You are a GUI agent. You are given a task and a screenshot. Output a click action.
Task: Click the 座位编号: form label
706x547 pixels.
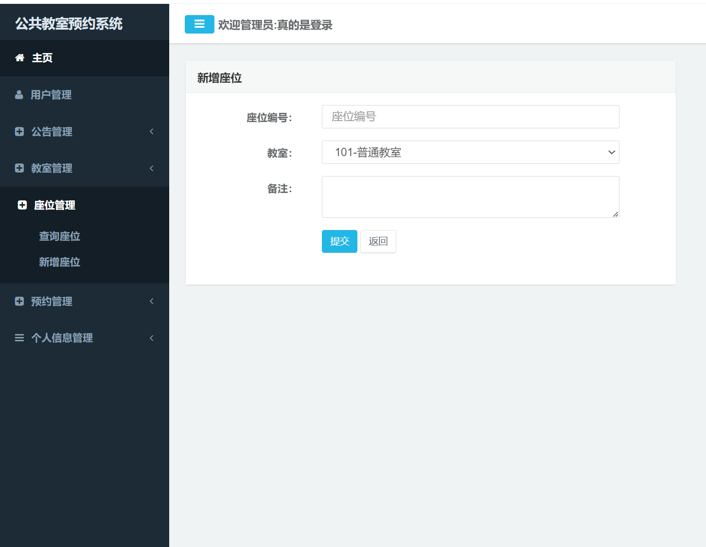[269, 118]
